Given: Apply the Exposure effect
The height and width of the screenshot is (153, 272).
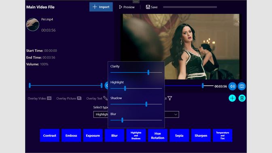Looking at the screenshot, I should 93,136.
